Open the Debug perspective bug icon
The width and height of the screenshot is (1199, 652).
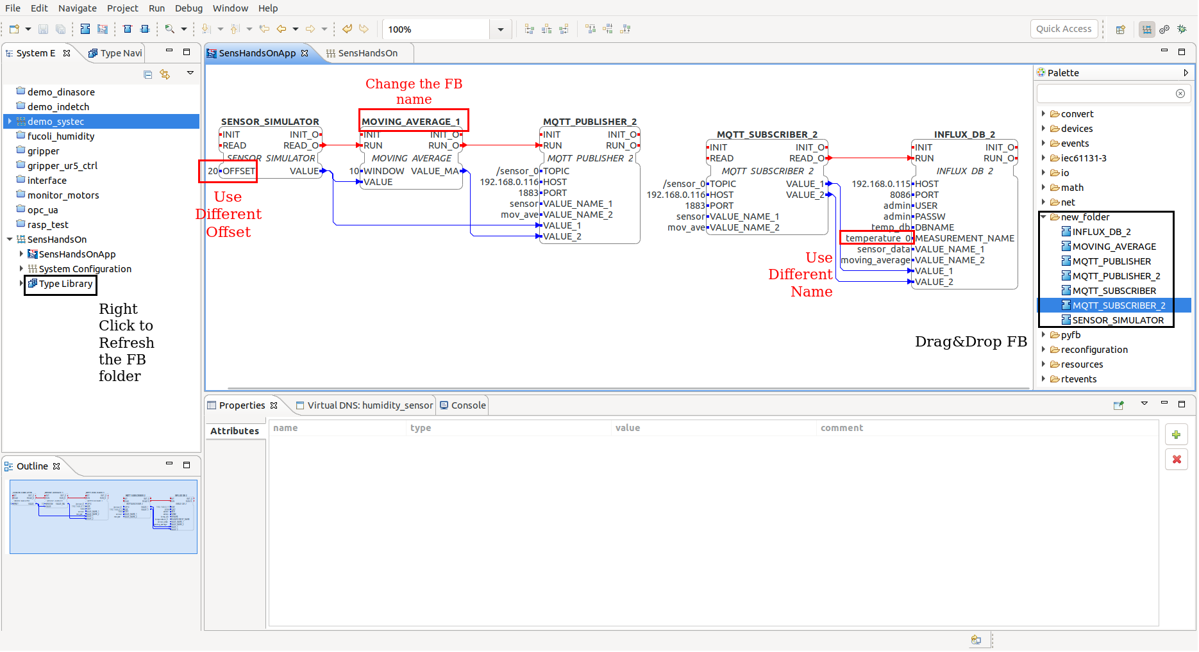tap(1182, 29)
